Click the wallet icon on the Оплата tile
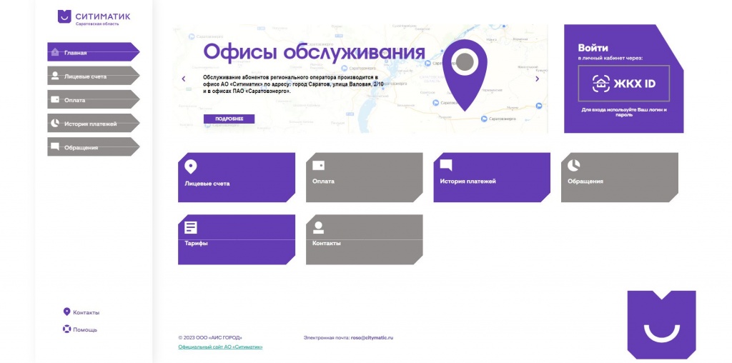 318,166
